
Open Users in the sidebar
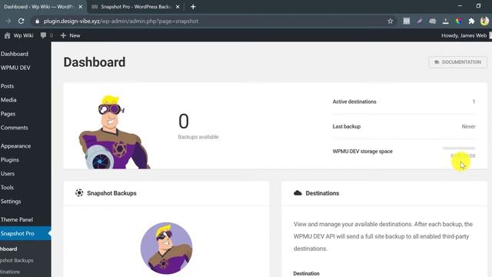click(8, 173)
